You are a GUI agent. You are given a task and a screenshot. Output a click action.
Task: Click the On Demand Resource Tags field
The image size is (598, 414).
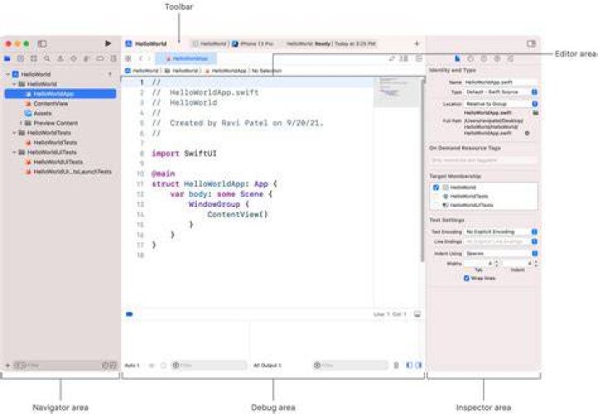point(483,160)
